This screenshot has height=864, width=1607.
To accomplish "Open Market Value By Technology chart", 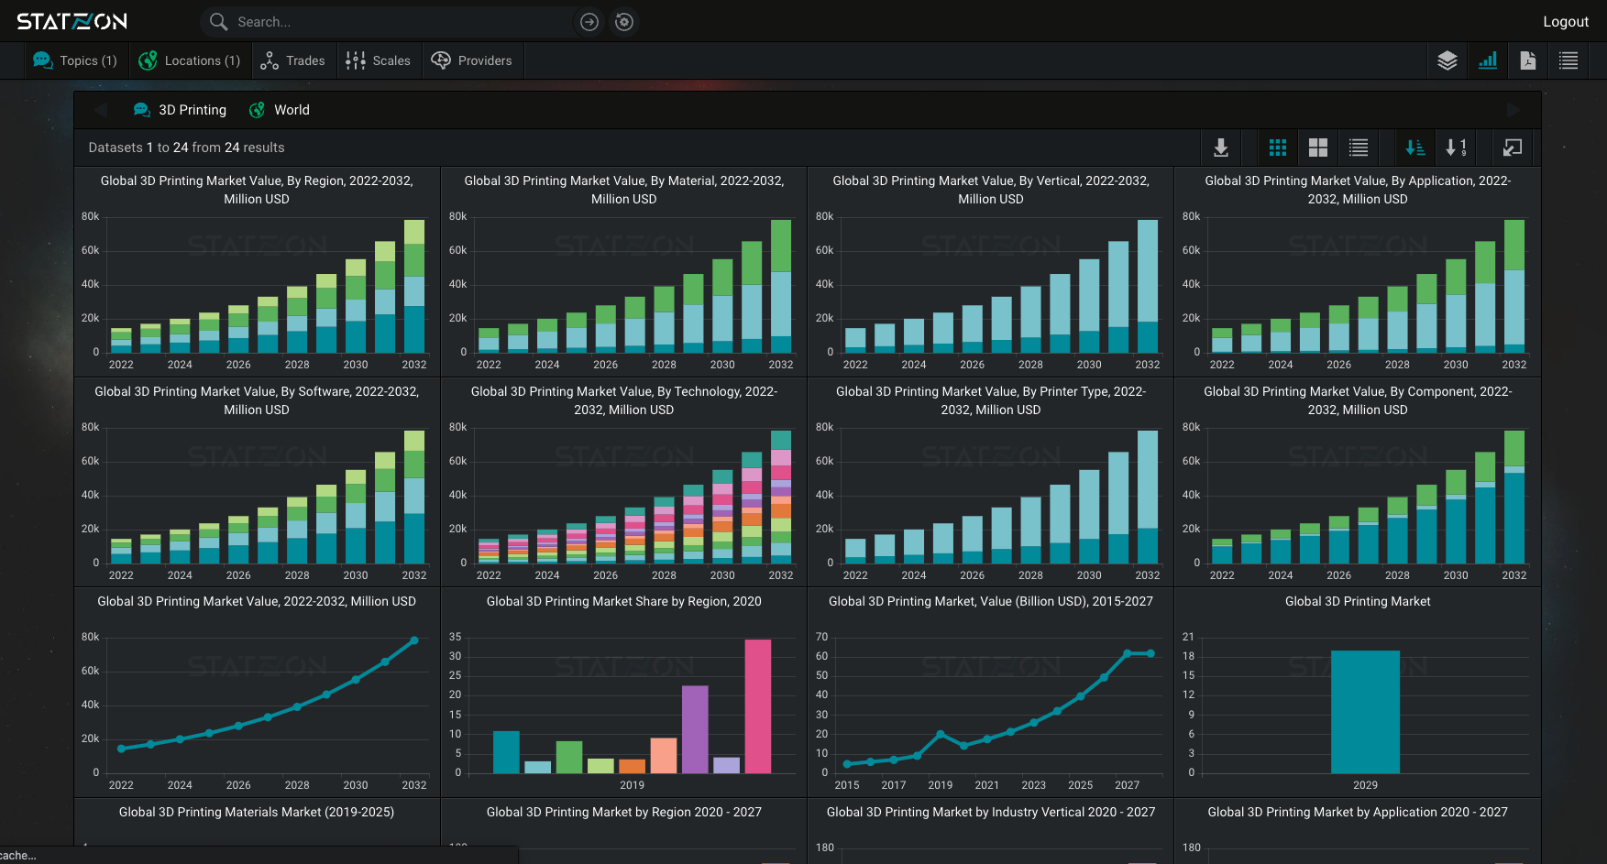I will [624, 482].
